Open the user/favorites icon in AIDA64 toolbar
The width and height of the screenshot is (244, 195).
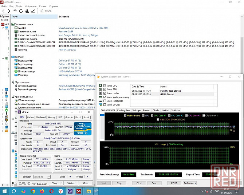click(x=27, y=11)
